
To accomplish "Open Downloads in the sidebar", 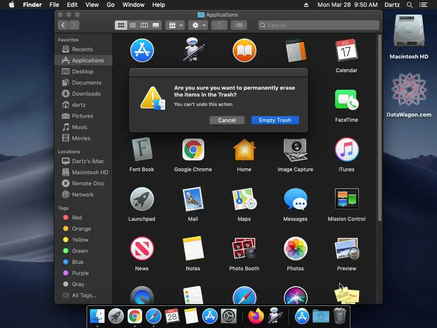I will tap(84, 94).
